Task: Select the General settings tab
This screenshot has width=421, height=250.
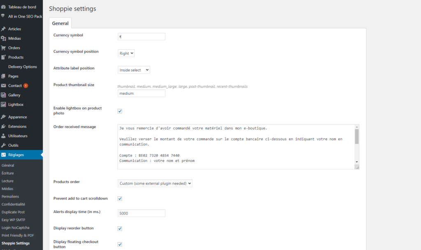Action: [60, 23]
